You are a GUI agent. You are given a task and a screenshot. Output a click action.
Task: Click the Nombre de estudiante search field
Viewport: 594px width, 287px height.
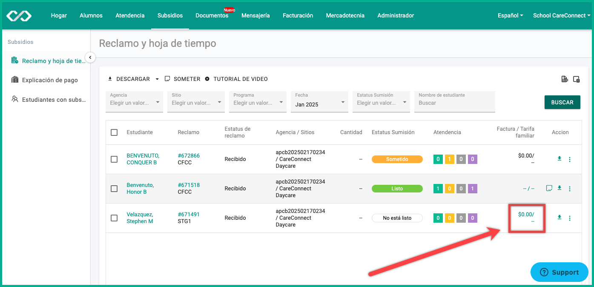pos(454,102)
